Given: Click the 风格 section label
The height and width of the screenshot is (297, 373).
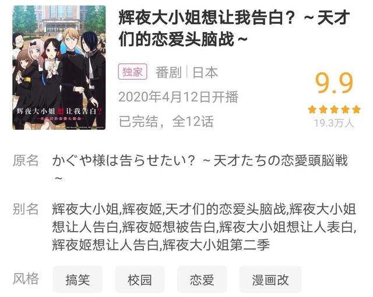Looking at the screenshot, I should click(x=26, y=279).
